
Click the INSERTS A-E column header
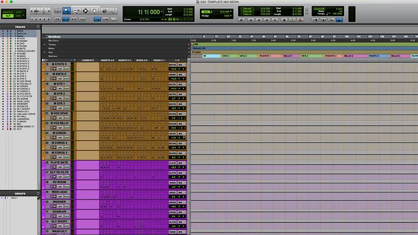pyautogui.click(x=108, y=60)
